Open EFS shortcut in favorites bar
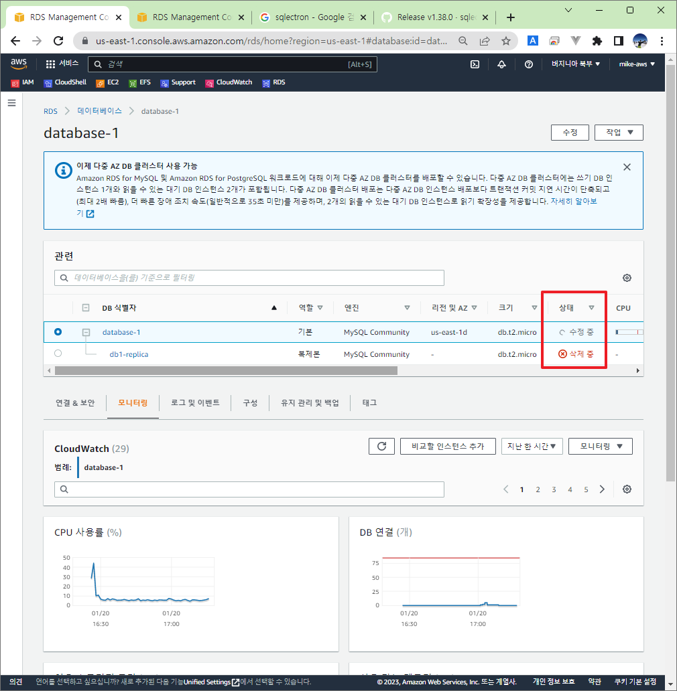The height and width of the screenshot is (691, 677). pyautogui.click(x=140, y=83)
